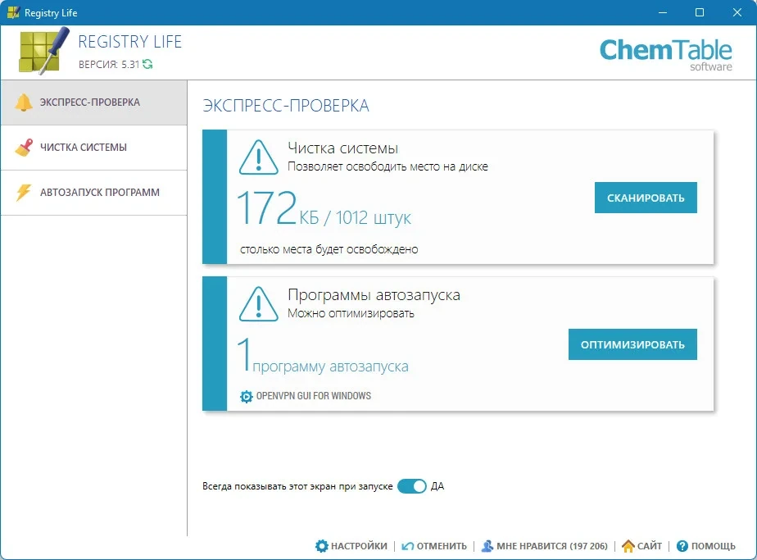Click the lightning icon for Автозапуск программ
This screenshot has width=757, height=560.
coord(23,193)
